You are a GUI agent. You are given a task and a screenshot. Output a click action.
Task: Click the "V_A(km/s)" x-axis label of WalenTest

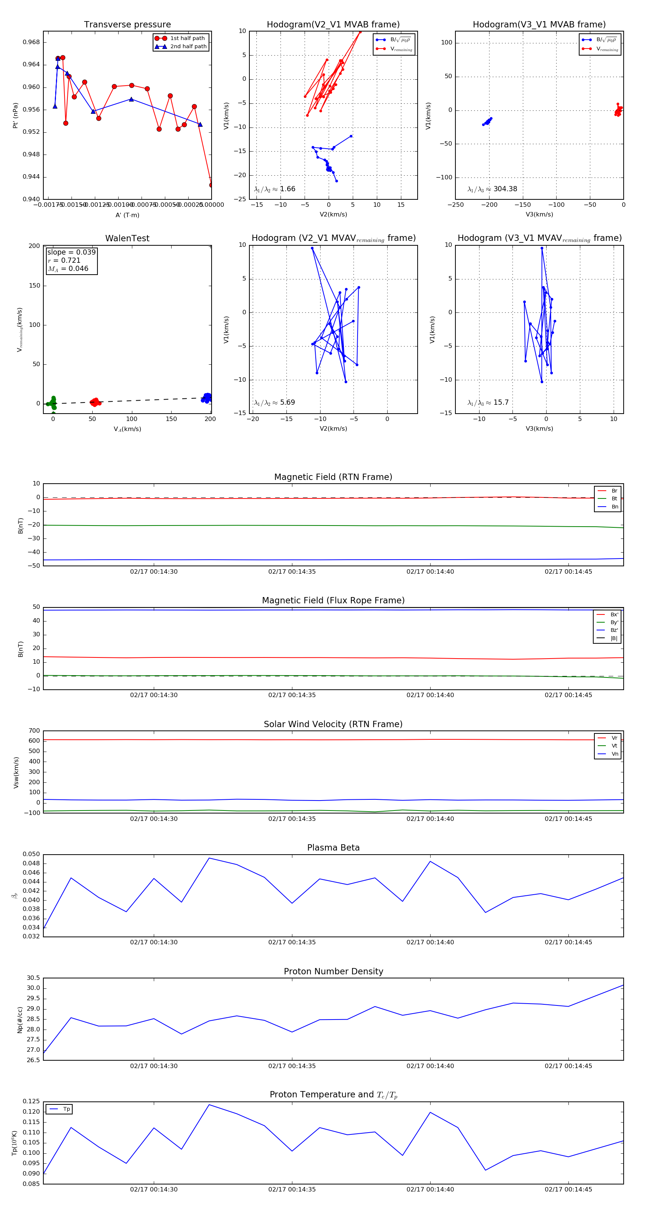point(127,429)
